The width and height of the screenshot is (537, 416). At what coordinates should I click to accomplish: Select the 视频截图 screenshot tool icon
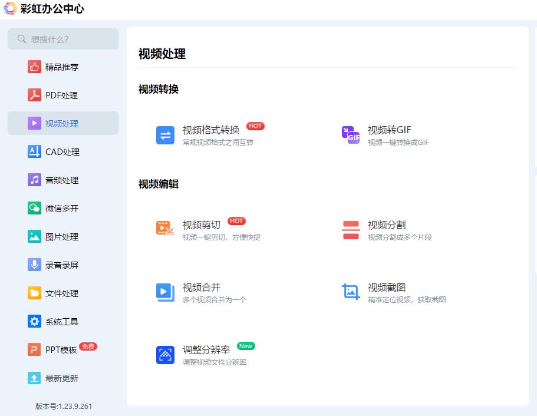(x=350, y=292)
